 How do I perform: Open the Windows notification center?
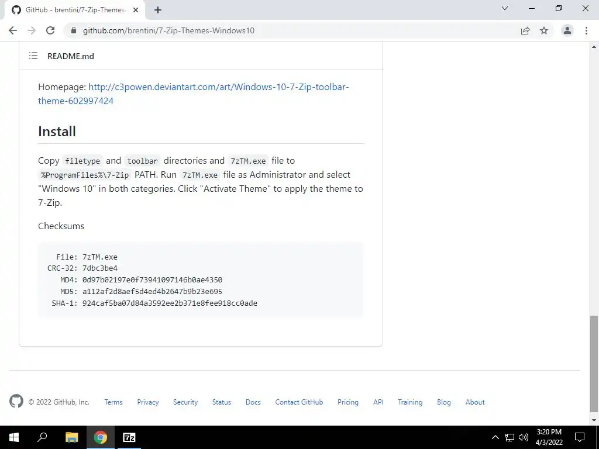coord(580,437)
